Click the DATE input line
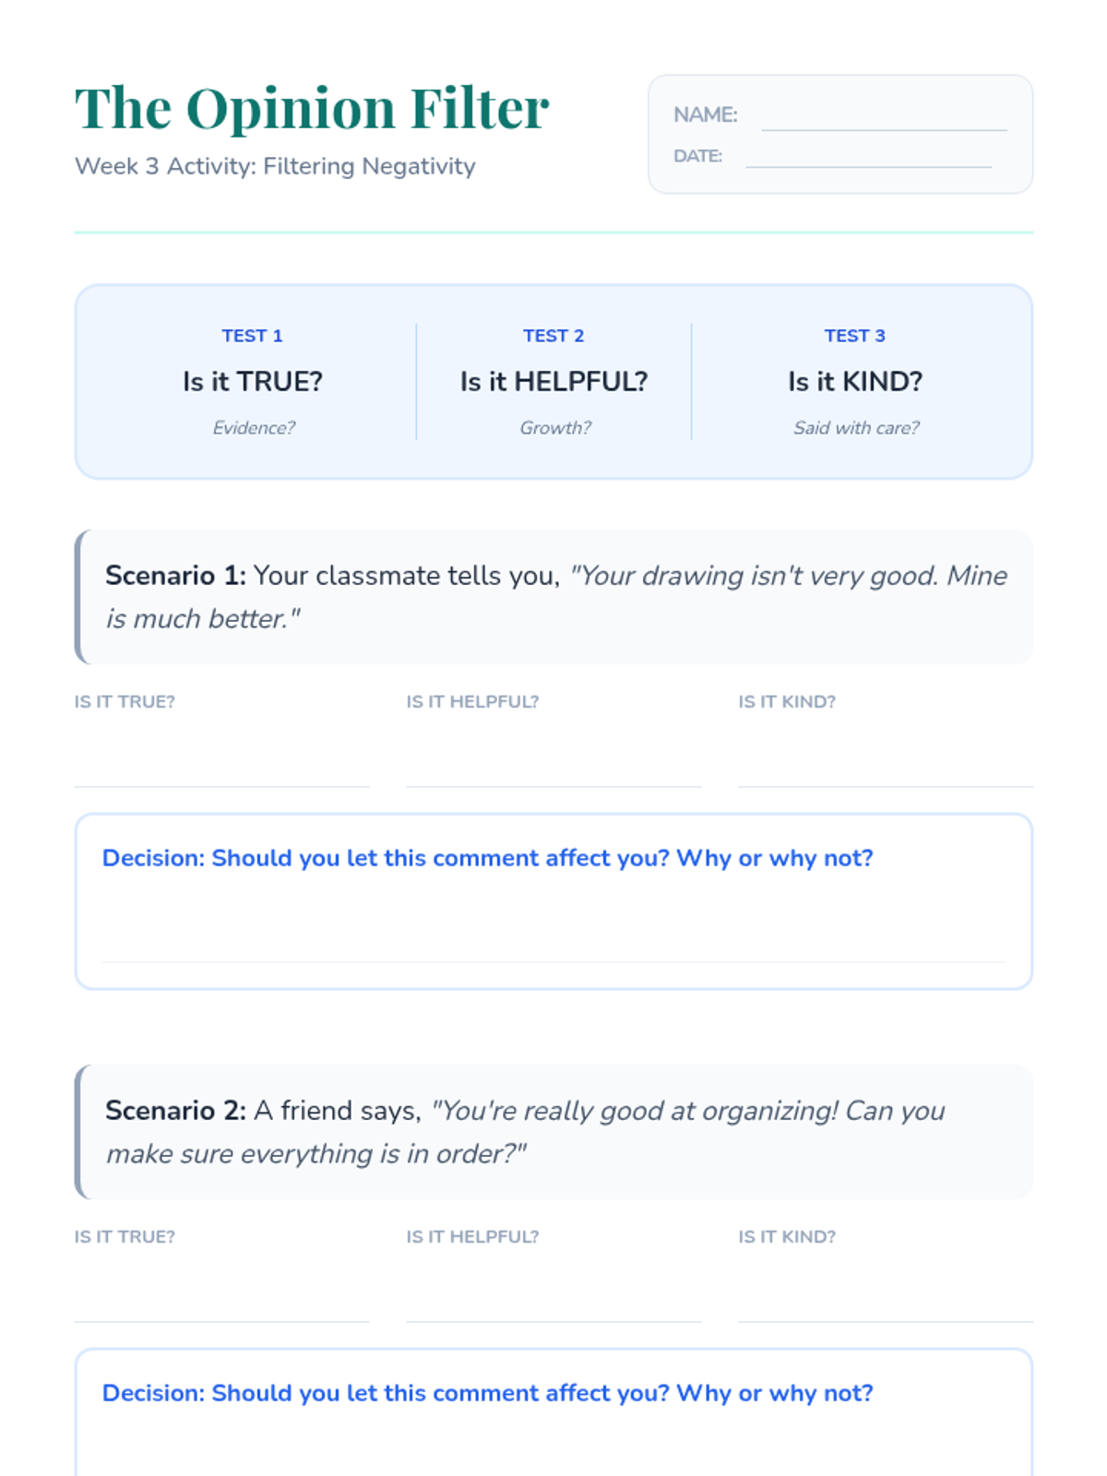1107x1476 pixels. (869, 156)
